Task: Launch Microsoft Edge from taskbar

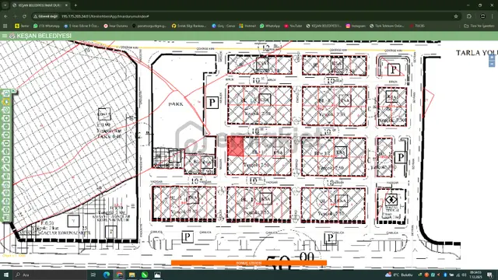Action: 107,275
